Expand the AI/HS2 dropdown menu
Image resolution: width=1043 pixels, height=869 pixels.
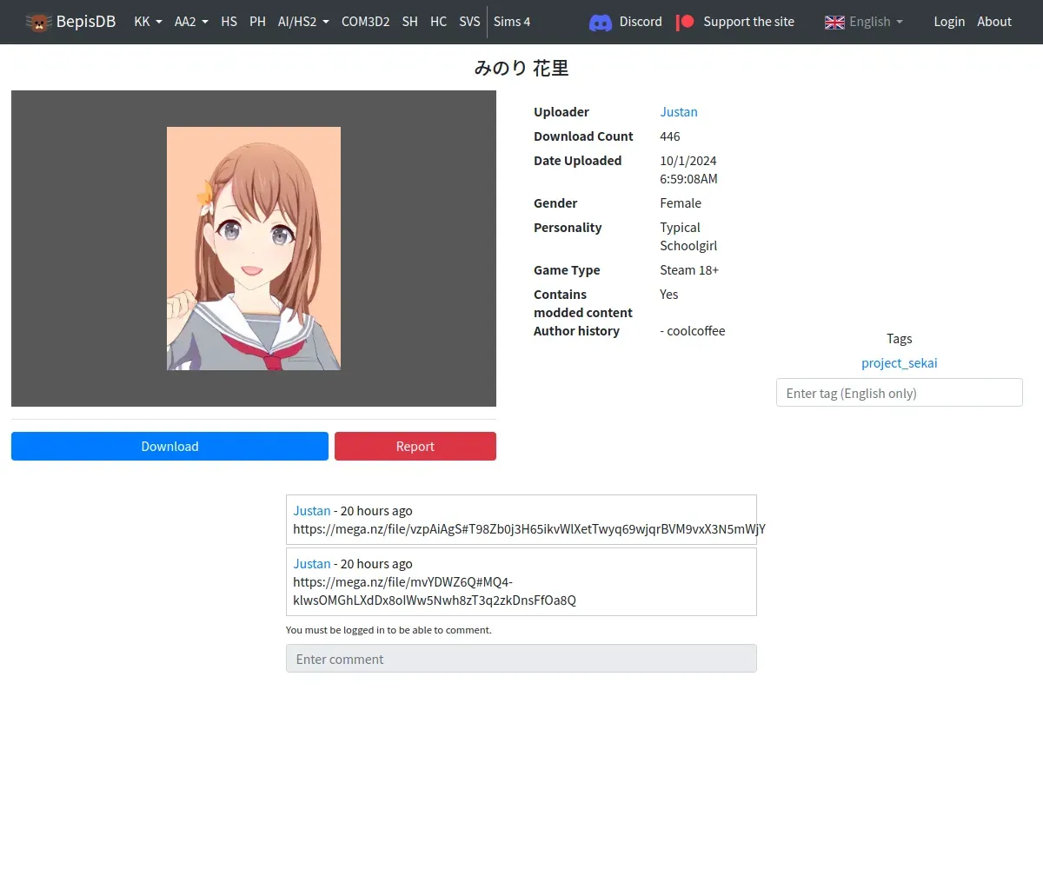pos(303,22)
